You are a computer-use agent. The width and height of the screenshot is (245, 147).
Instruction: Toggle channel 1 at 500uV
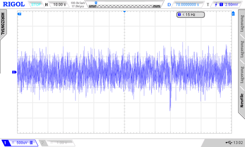coord(20,143)
